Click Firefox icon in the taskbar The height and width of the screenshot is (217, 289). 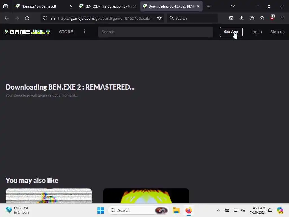click(189, 210)
